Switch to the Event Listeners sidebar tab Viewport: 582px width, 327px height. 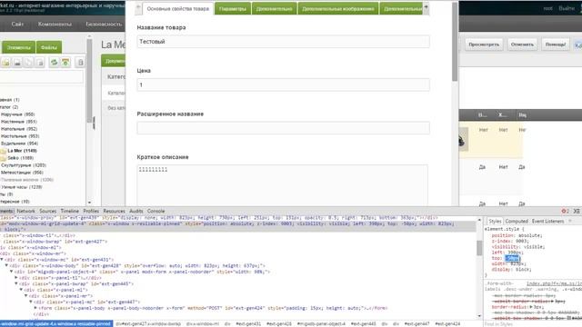(547, 222)
